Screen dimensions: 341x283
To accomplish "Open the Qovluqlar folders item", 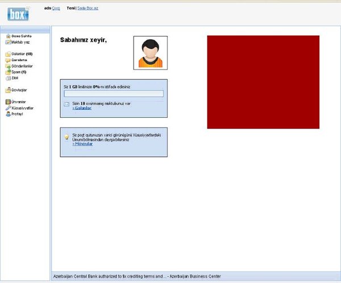I will 19,90.
